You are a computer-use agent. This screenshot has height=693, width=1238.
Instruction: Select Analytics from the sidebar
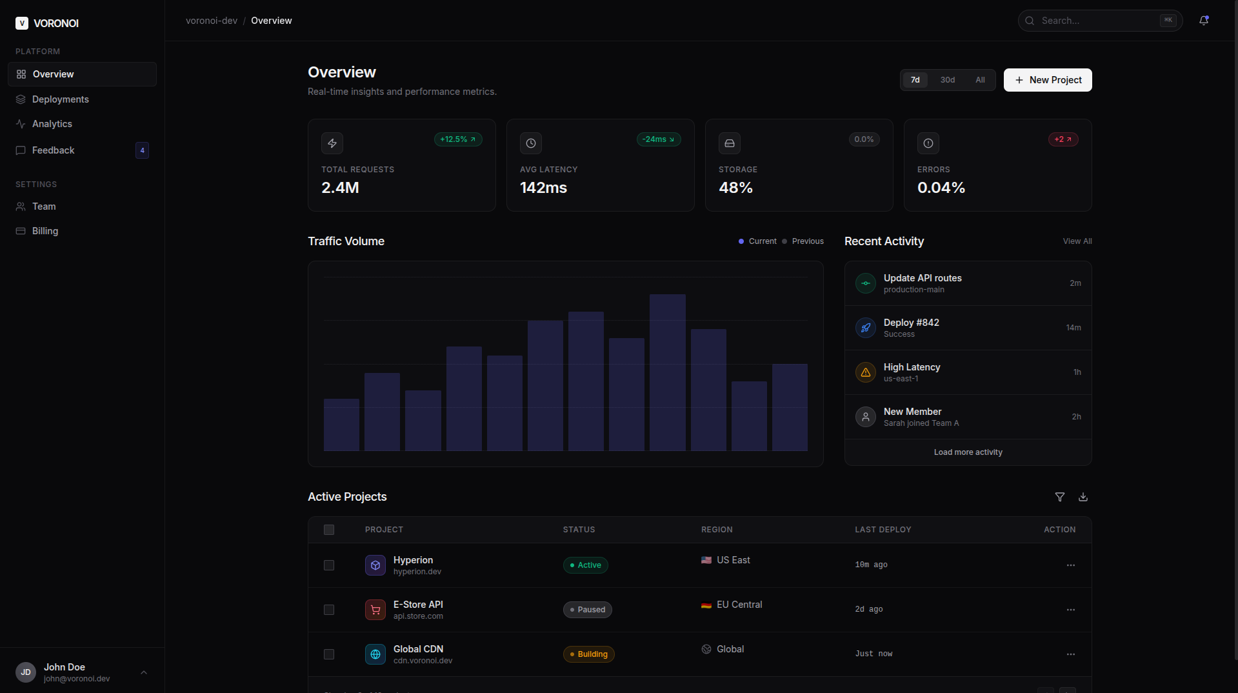[52, 124]
